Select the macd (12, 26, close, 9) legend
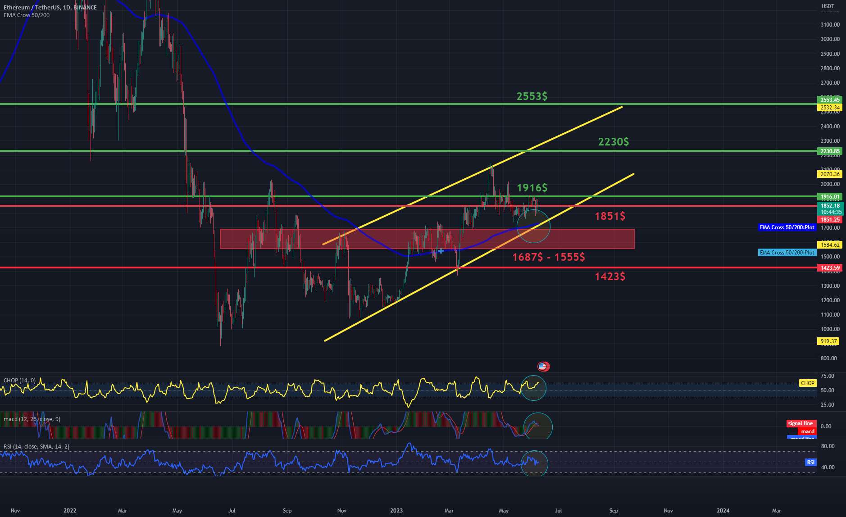 [x=32, y=419]
